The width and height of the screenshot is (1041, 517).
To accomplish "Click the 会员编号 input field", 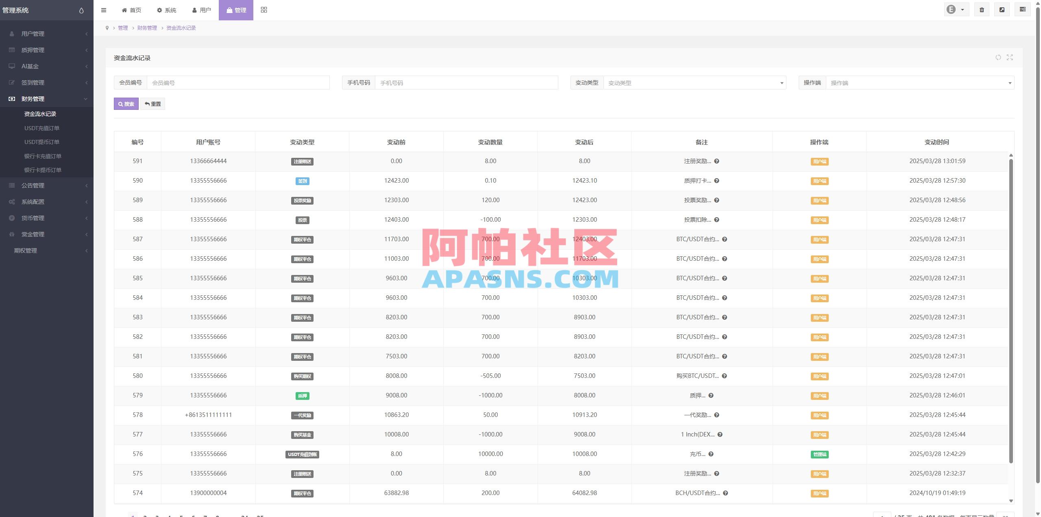I will coord(239,82).
